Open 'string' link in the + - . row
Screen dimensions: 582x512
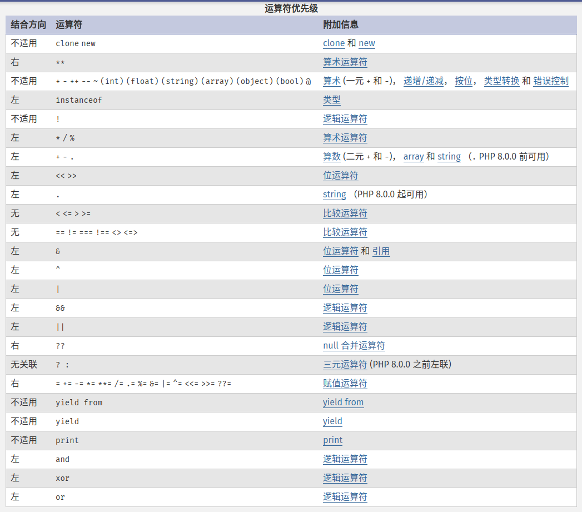tap(449, 157)
